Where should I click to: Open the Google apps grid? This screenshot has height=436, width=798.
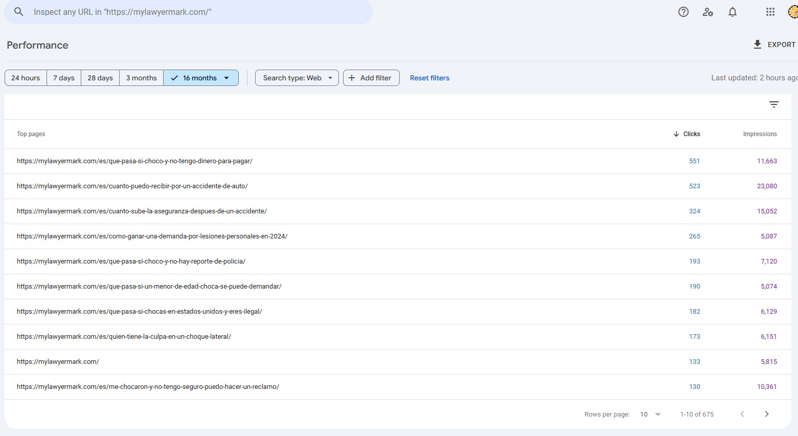click(x=770, y=12)
